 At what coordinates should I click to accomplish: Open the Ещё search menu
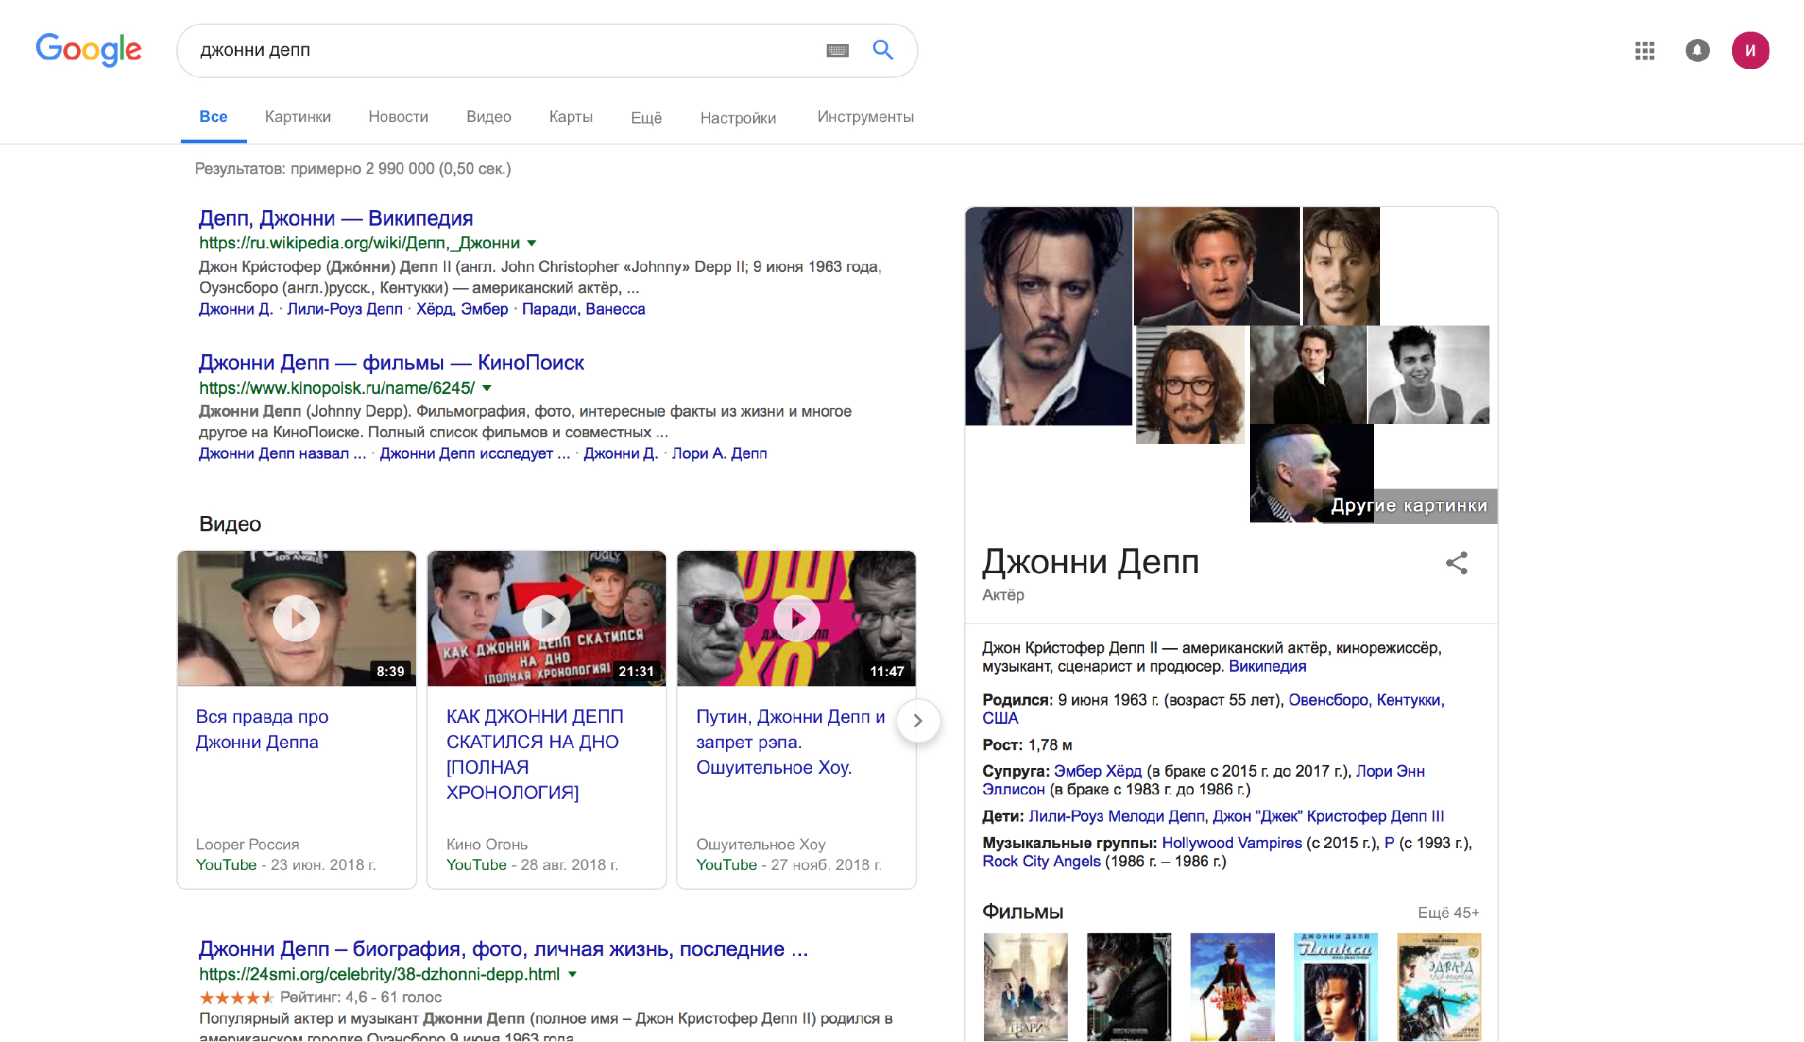pos(646,118)
